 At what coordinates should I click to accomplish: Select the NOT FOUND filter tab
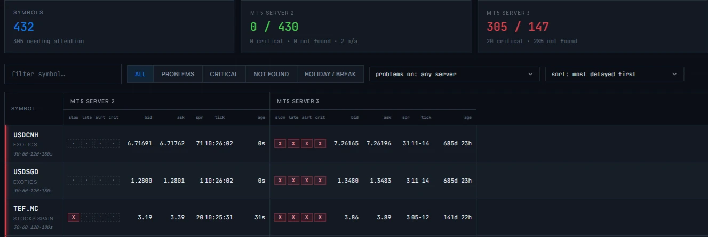click(271, 74)
